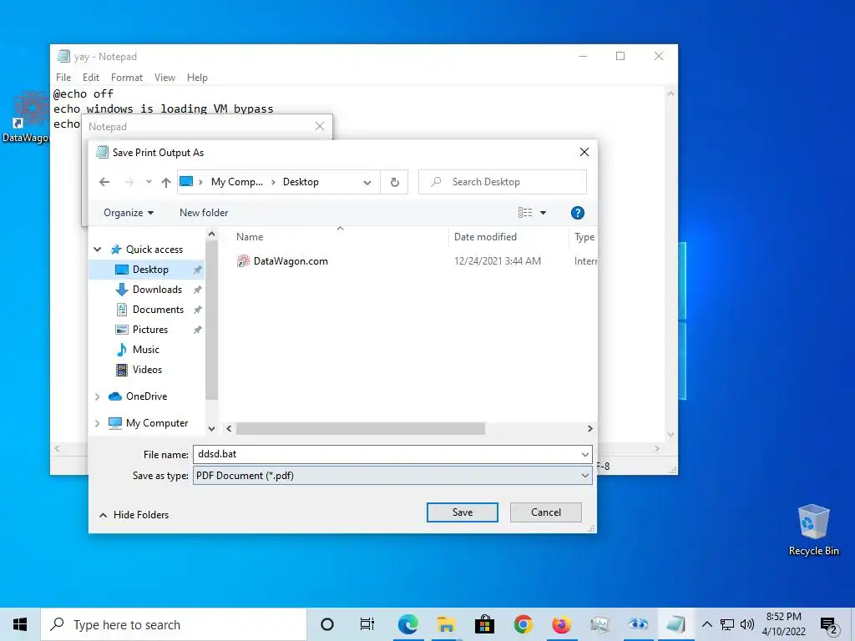Open the volume control in the tray
The width and height of the screenshot is (855, 641).
coord(747,624)
